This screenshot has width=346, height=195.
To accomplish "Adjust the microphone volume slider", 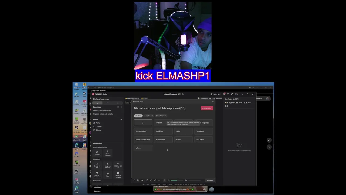I will point(194,180).
